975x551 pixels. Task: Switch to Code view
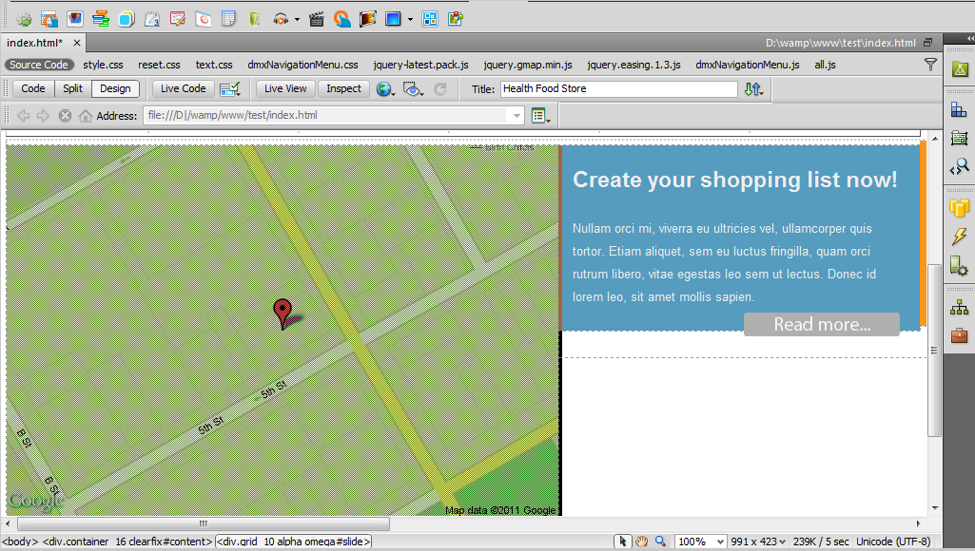pos(33,89)
